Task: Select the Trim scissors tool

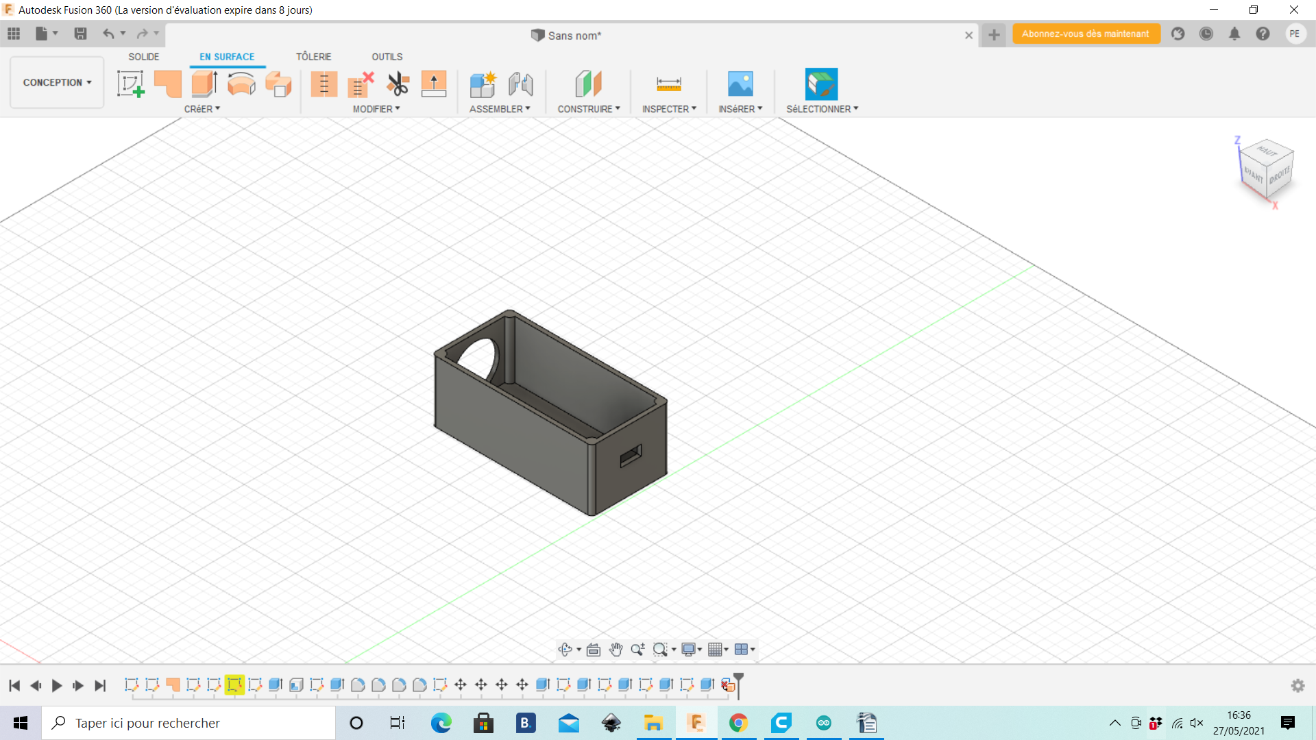Action: [398, 84]
